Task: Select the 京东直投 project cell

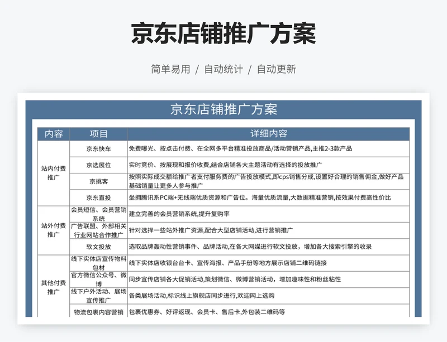Action: [99, 198]
